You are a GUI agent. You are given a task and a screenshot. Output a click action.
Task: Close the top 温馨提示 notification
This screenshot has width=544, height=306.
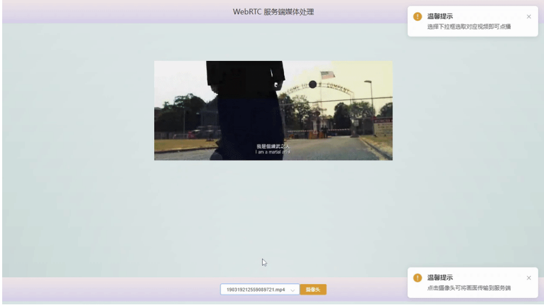click(529, 17)
